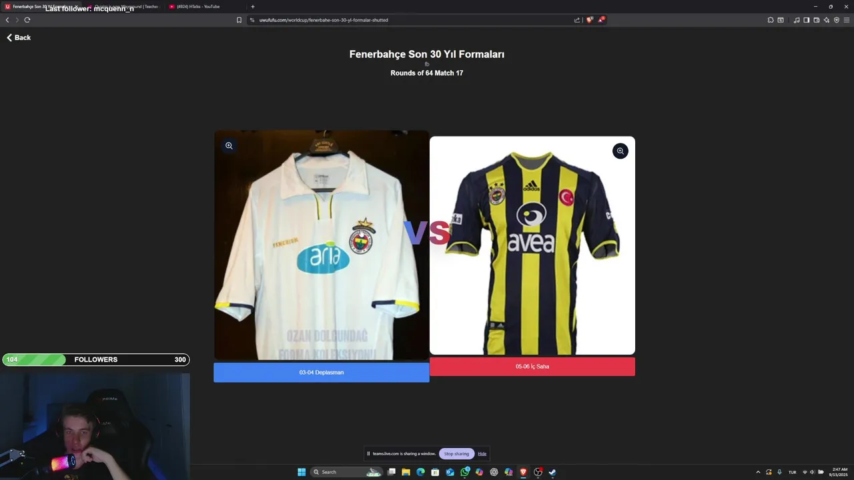Vote for 05-06 İç Saha
The image size is (854, 480).
point(532,366)
